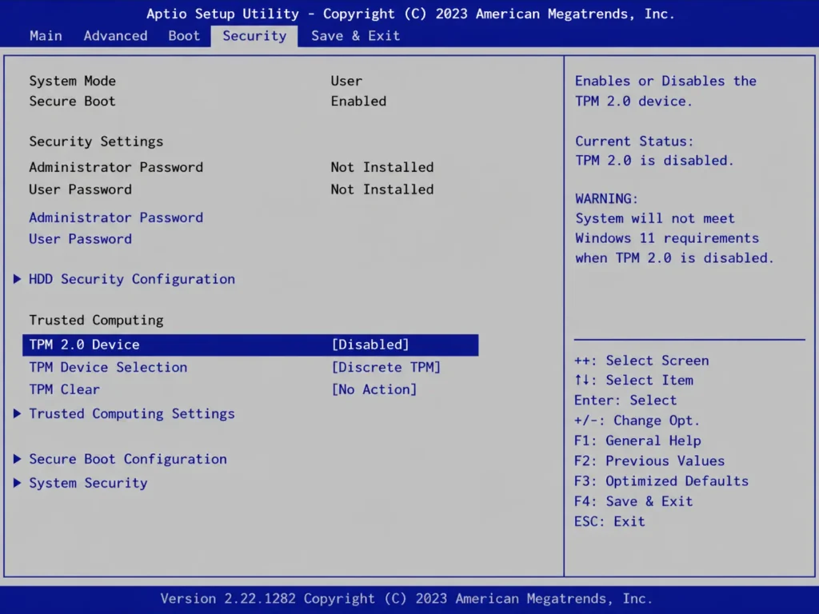Select the Boot tab
Viewport: 819px width, 614px height.
(x=183, y=35)
